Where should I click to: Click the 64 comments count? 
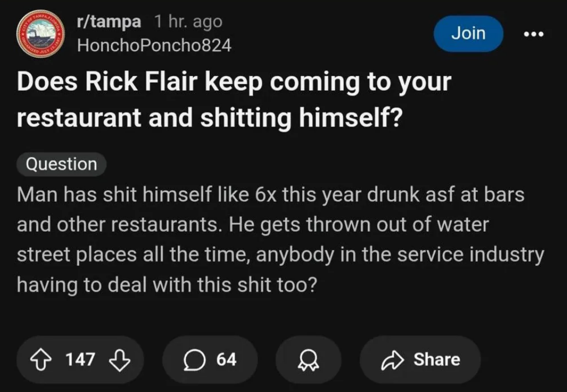[x=226, y=360]
